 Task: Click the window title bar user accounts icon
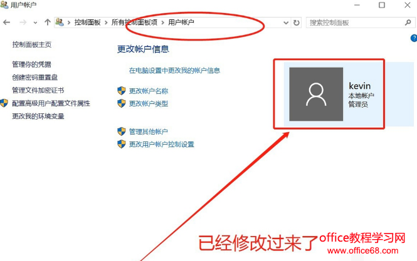pyautogui.click(x=4, y=4)
